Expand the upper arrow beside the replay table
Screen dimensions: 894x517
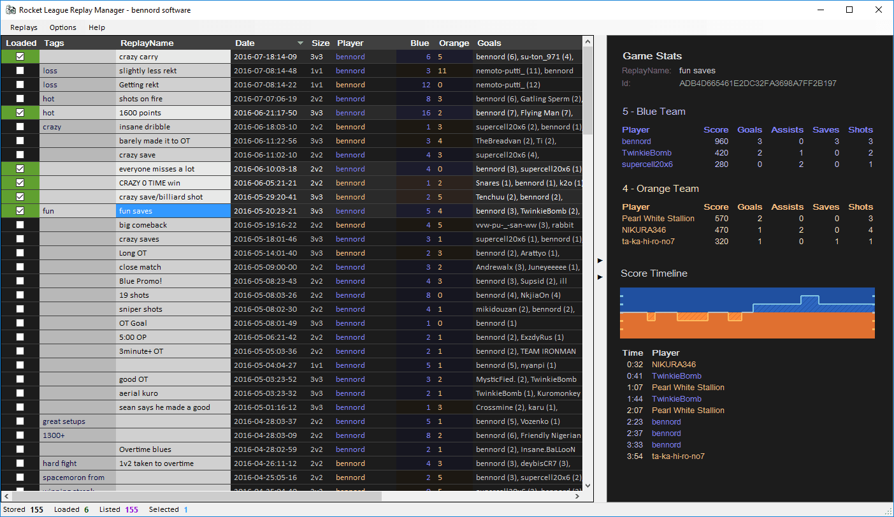coord(600,260)
